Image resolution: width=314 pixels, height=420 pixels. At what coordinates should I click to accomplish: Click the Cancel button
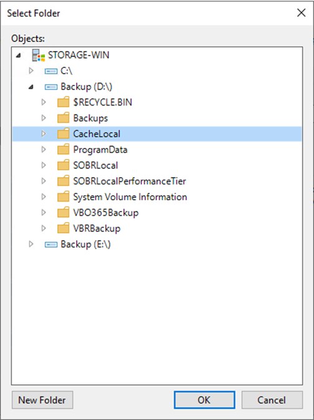272,400
